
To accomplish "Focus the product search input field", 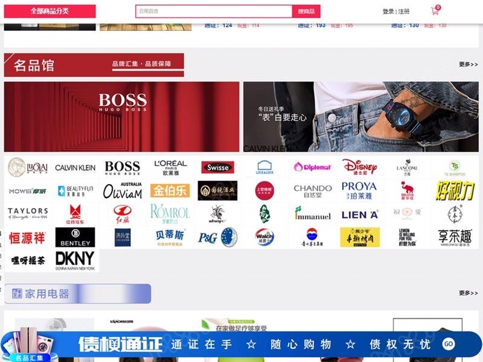I will tap(214, 12).
